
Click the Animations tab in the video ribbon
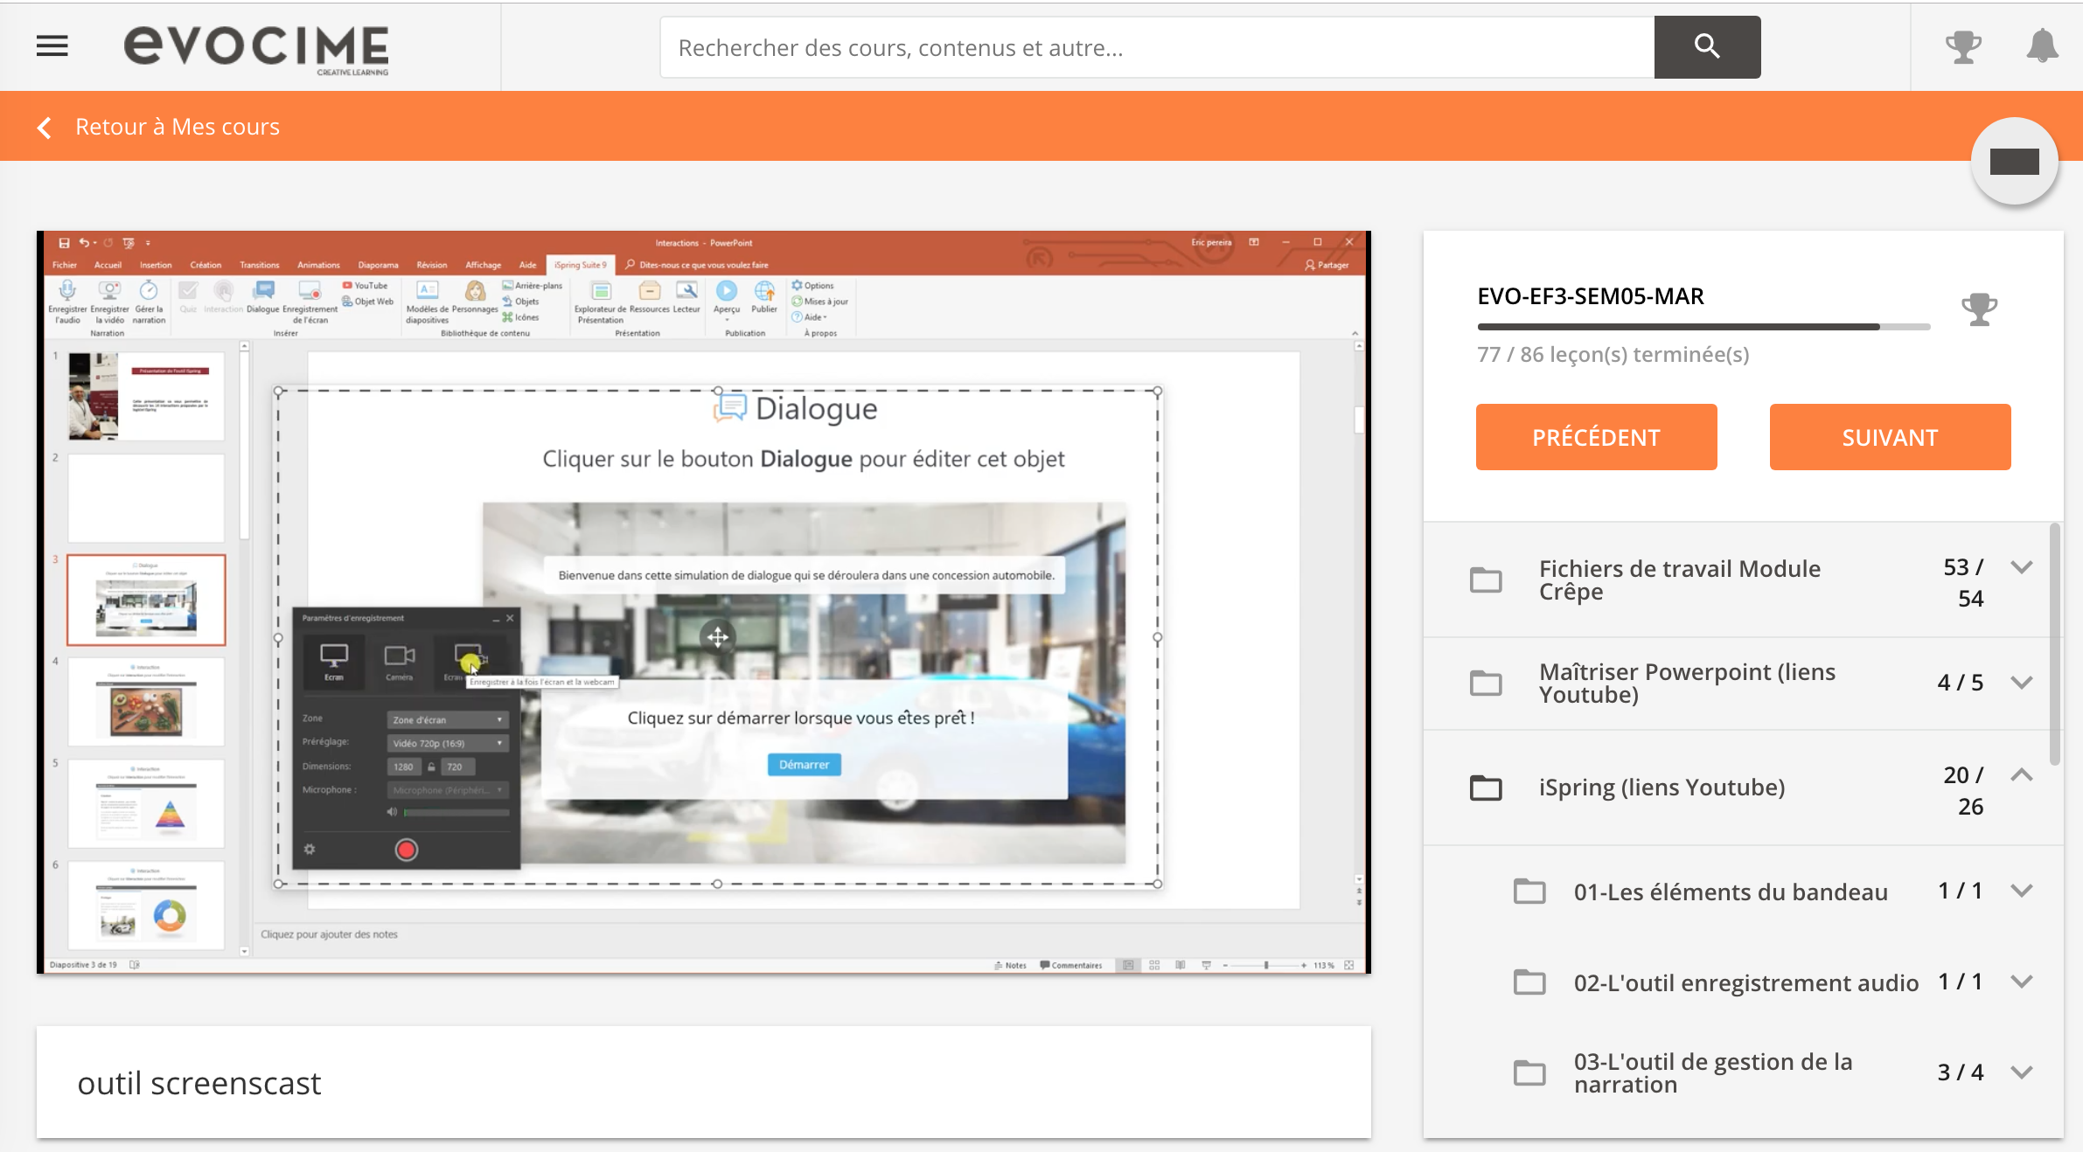point(318,265)
